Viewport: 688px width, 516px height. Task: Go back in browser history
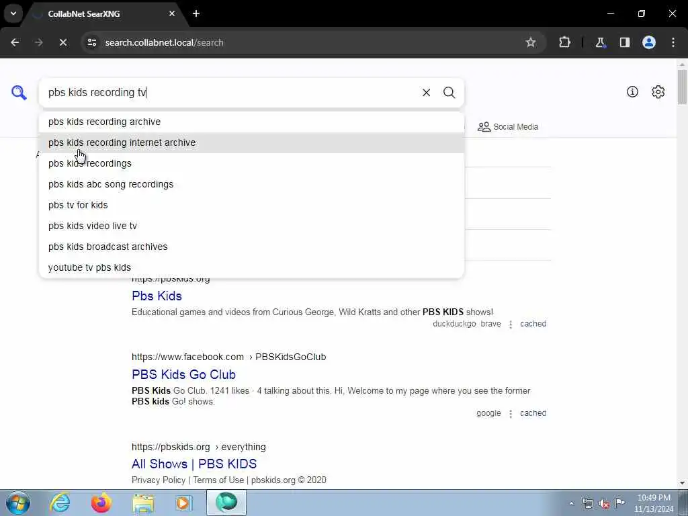pyautogui.click(x=15, y=42)
